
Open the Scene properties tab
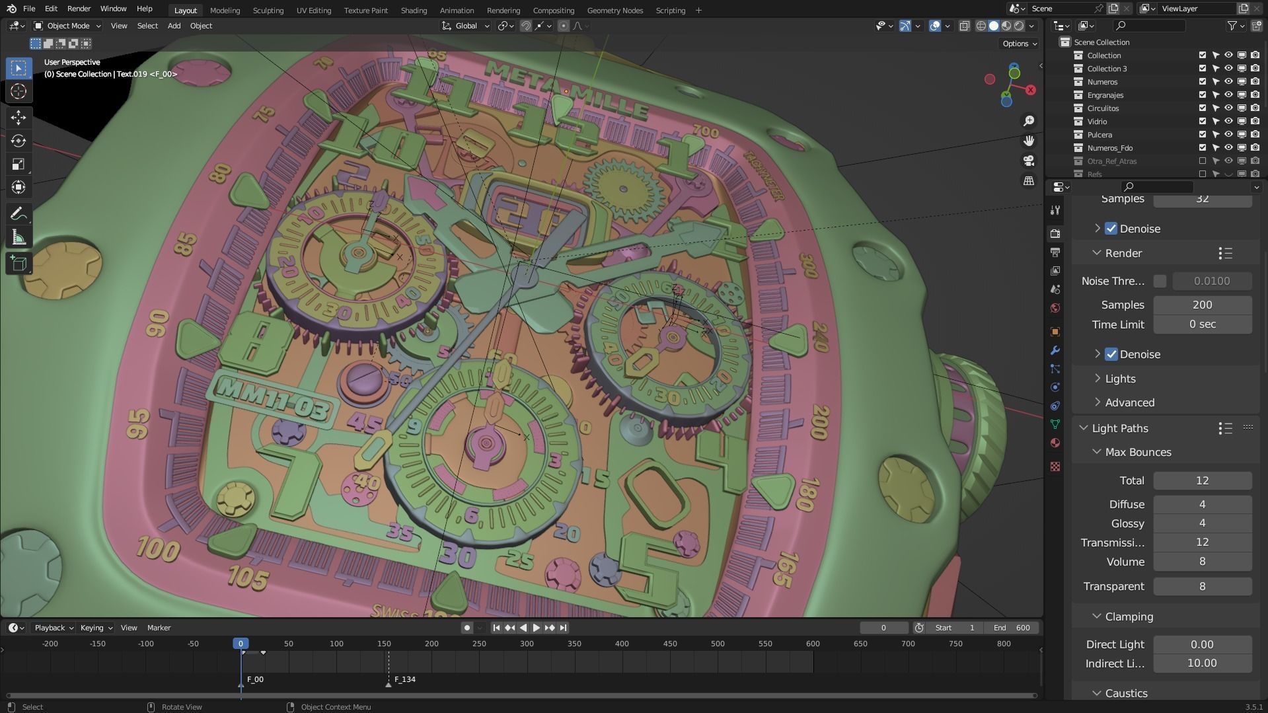pos(1055,289)
